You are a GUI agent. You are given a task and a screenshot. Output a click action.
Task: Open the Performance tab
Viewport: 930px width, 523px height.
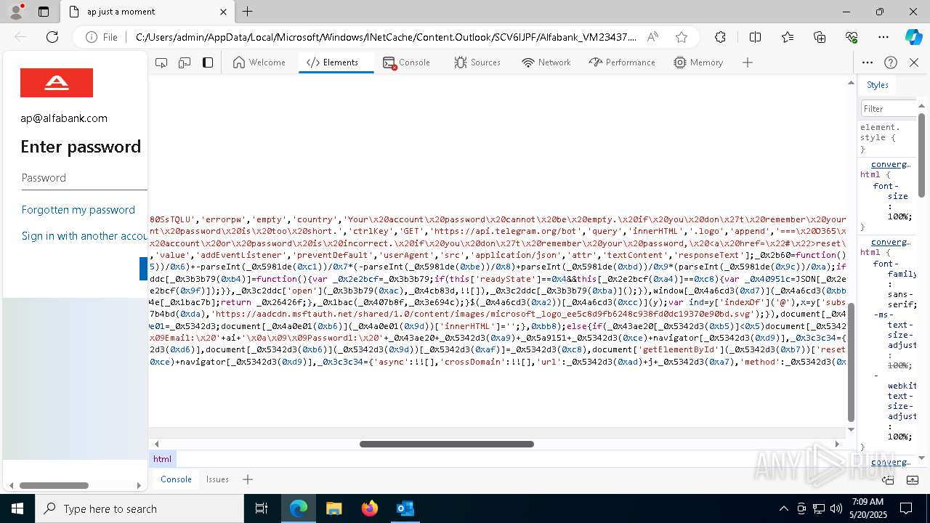622,62
